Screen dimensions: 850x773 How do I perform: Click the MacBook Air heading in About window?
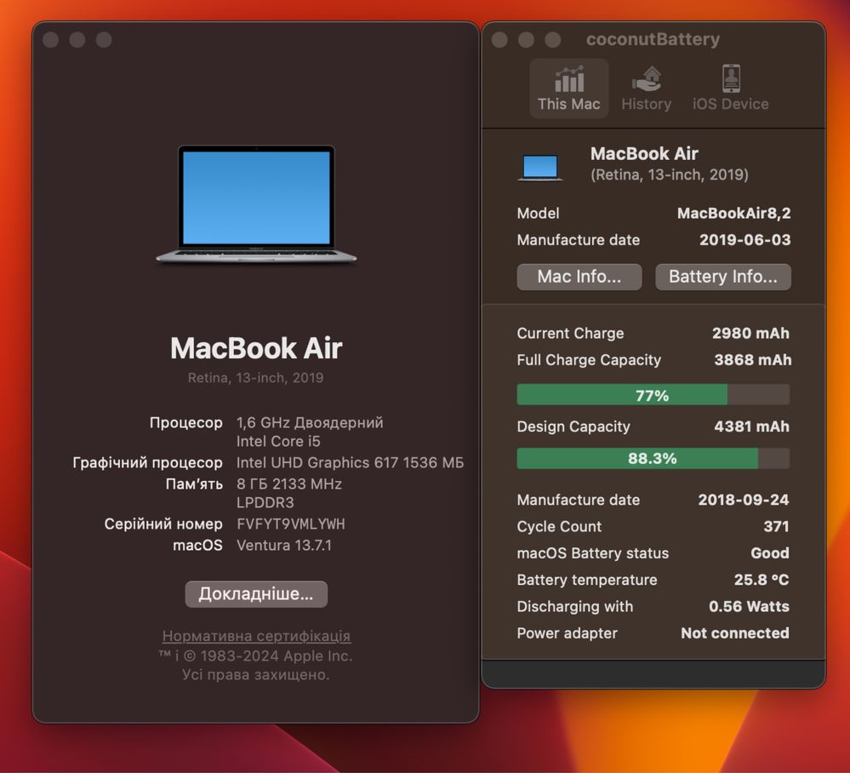tap(256, 347)
